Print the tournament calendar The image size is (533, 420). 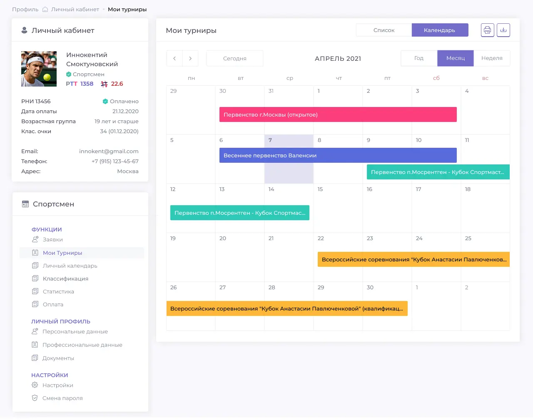coord(488,30)
